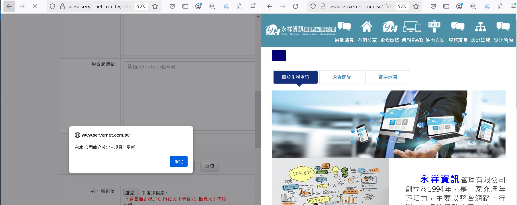
Task: Click left page vertical scrollbar thumb
Action: [x=258, y=119]
